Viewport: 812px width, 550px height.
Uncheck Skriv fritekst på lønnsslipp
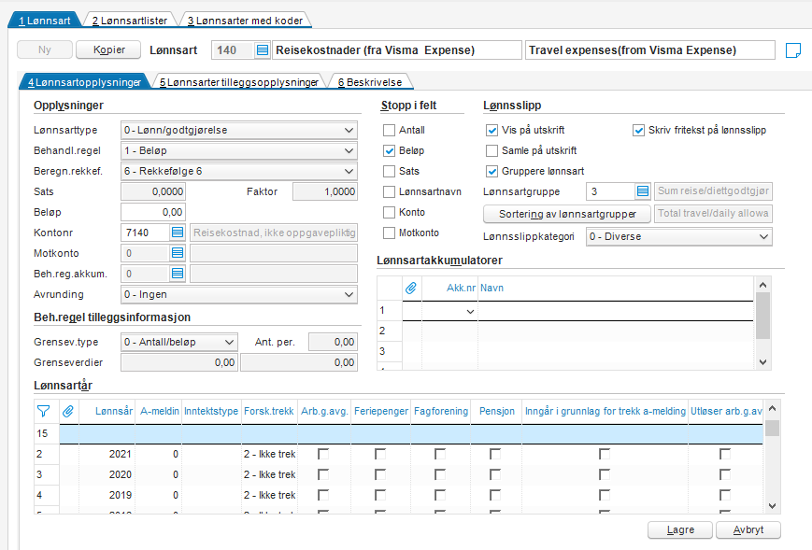coord(638,130)
